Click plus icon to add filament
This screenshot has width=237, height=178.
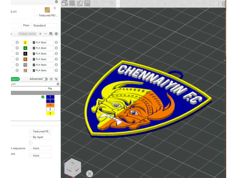click(40, 34)
